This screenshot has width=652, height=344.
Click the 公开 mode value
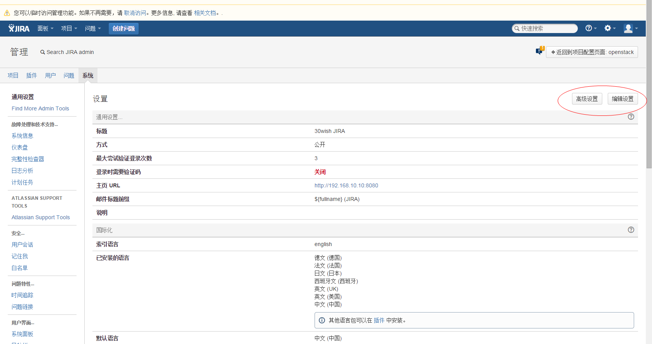pos(320,145)
